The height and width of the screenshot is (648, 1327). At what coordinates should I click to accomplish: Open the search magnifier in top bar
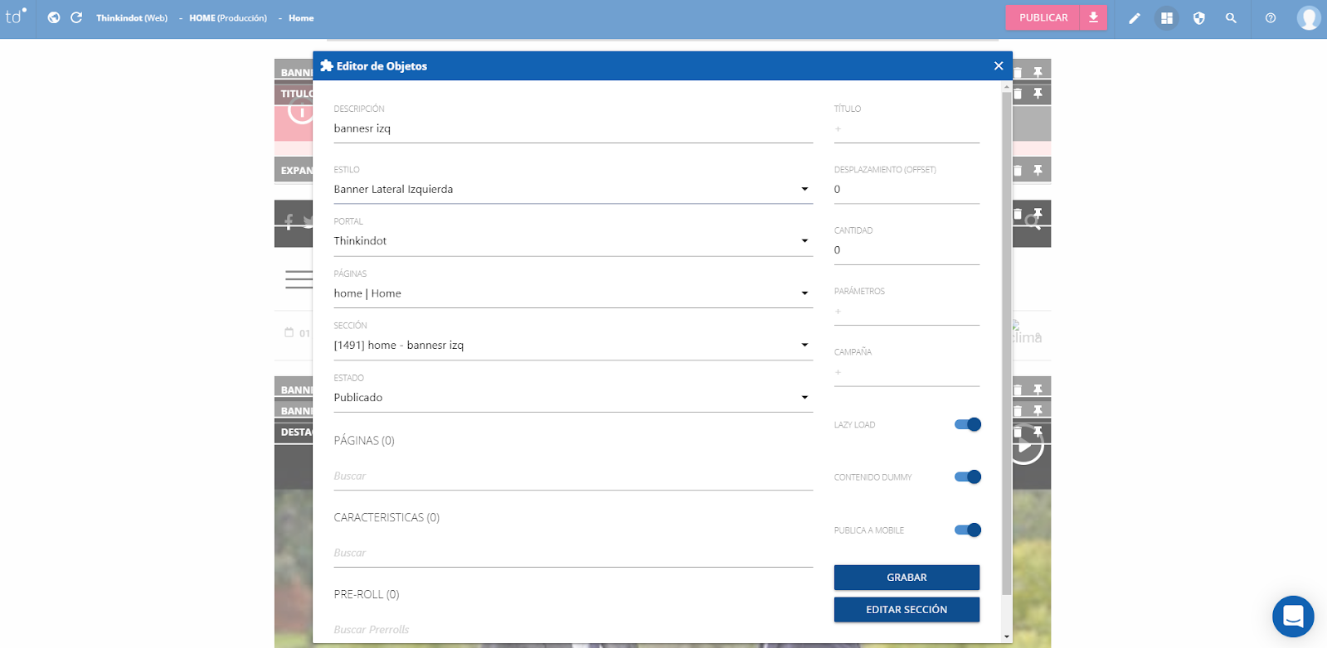[x=1231, y=18]
